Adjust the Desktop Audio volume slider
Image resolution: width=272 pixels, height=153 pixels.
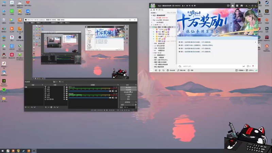click(x=90, y=98)
